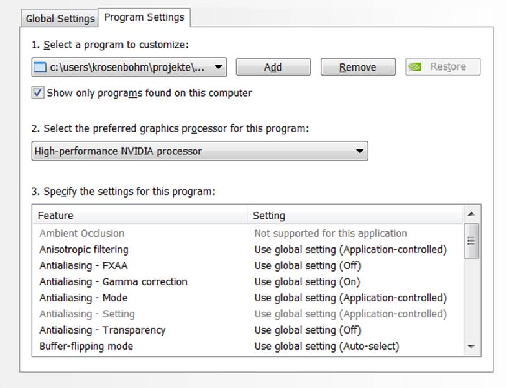This screenshot has height=388, width=506.
Task: Open Antialiasing - Mode setting value
Action: (350, 298)
